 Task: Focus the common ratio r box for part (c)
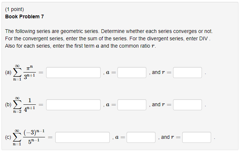[x=196, y=137]
